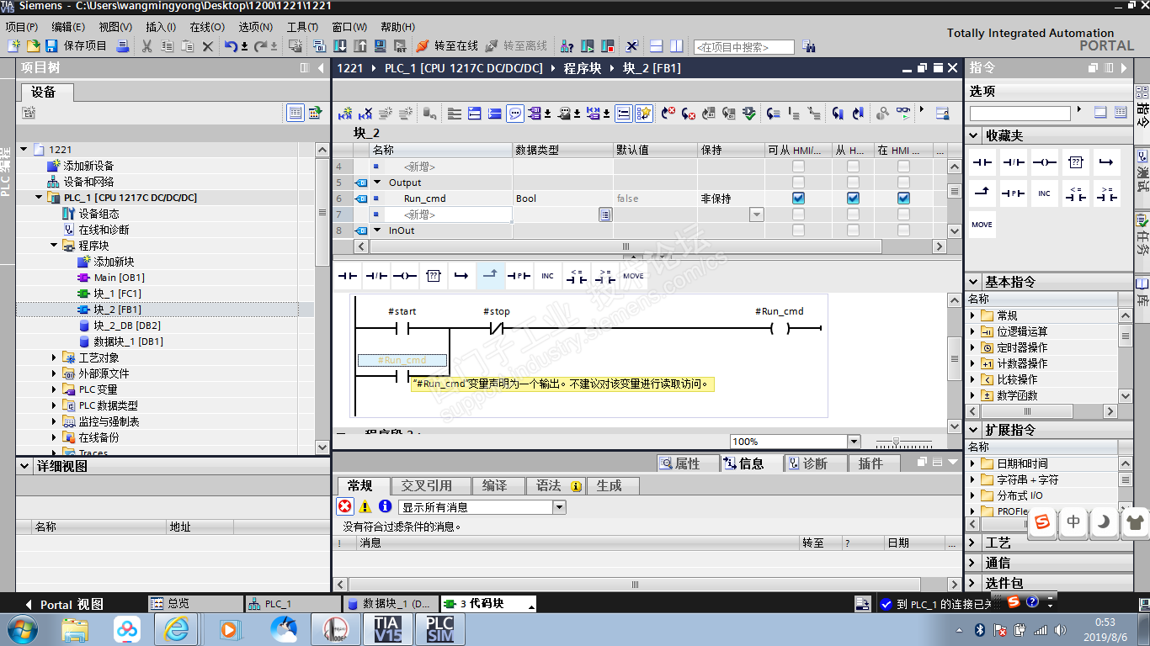Go online with 转至在线 button
Viewport: 1150px width, 646px height.
pyautogui.click(x=447, y=46)
